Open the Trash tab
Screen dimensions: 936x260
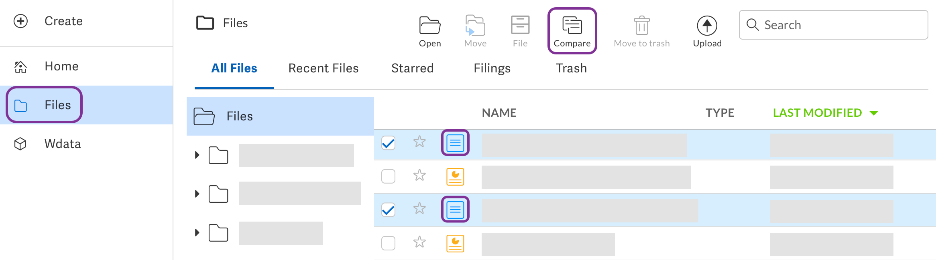point(571,68)
